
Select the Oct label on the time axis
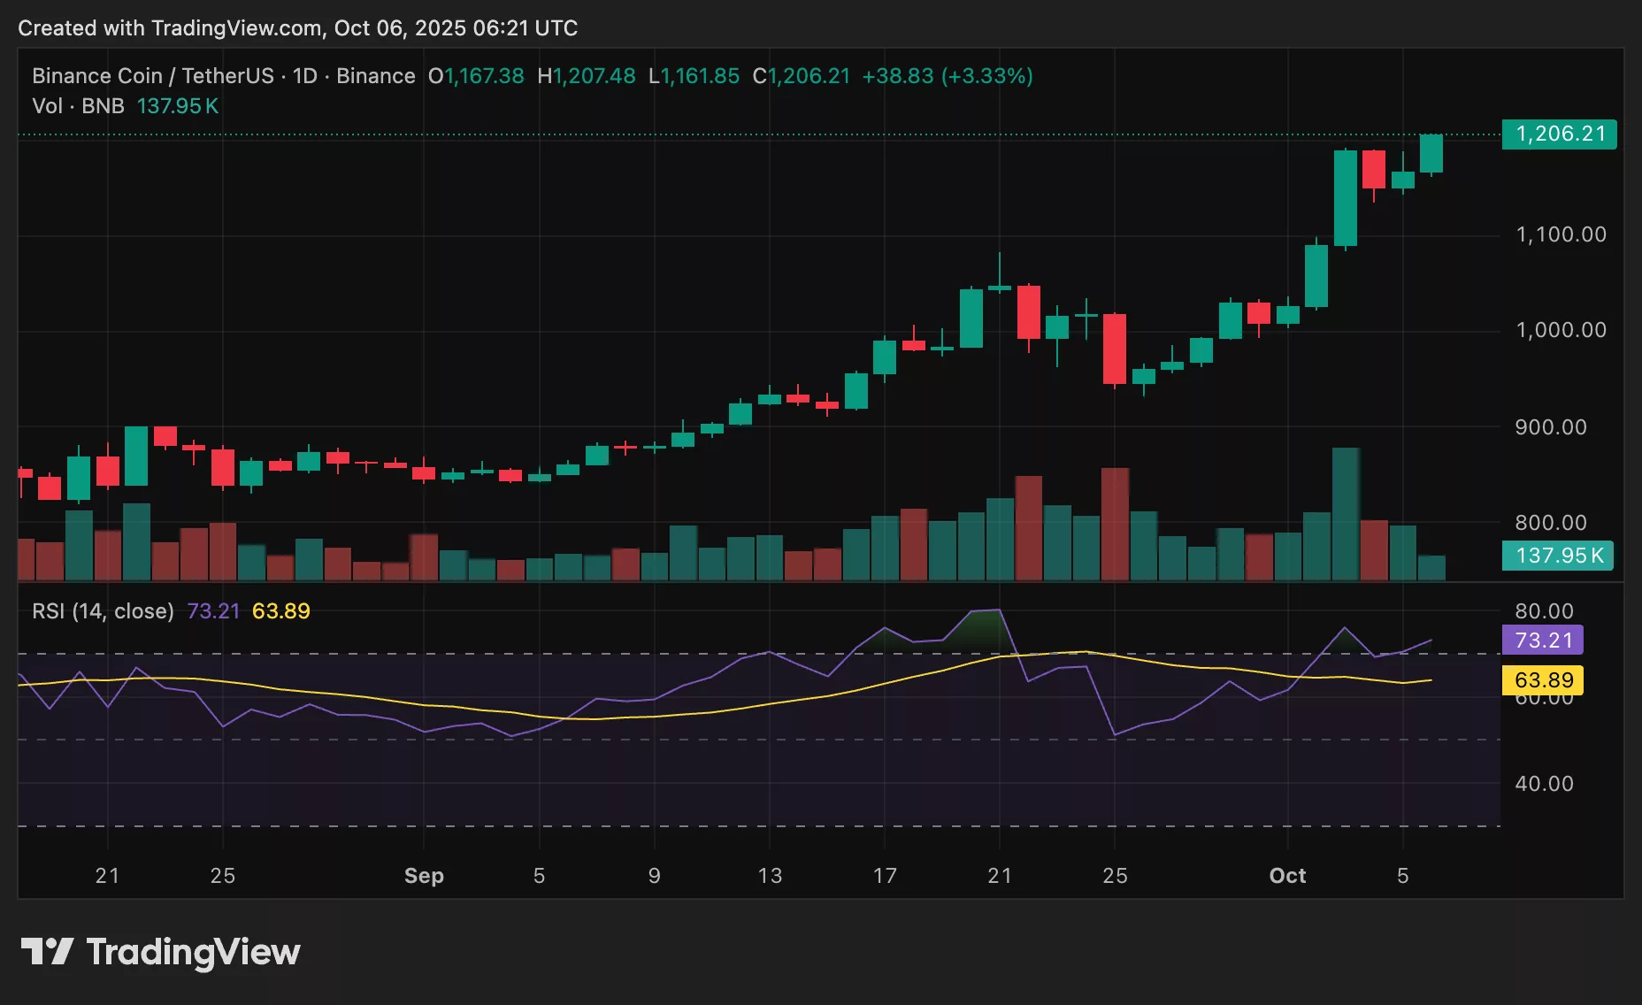1287,876
